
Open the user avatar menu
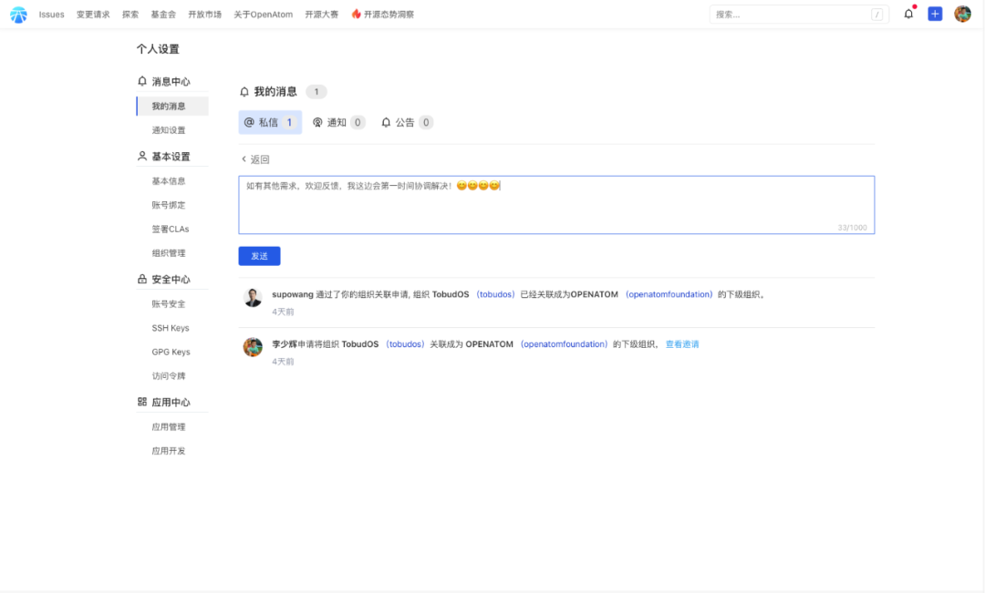coord(962,14)
